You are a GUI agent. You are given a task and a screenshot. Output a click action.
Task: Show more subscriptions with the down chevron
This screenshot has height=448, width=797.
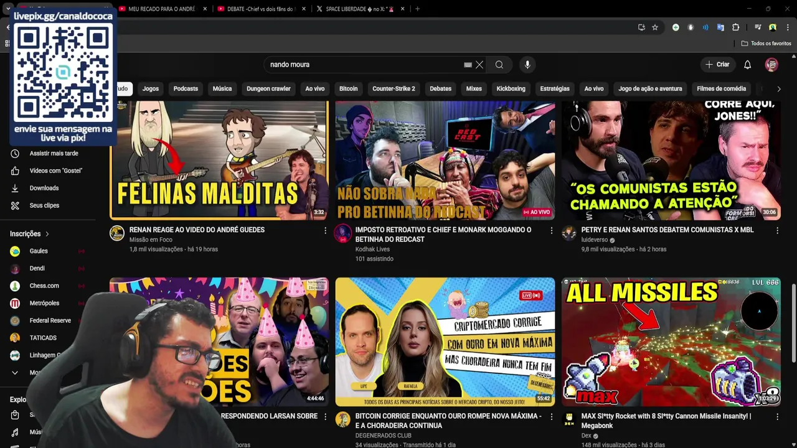[x=15, y=373]
